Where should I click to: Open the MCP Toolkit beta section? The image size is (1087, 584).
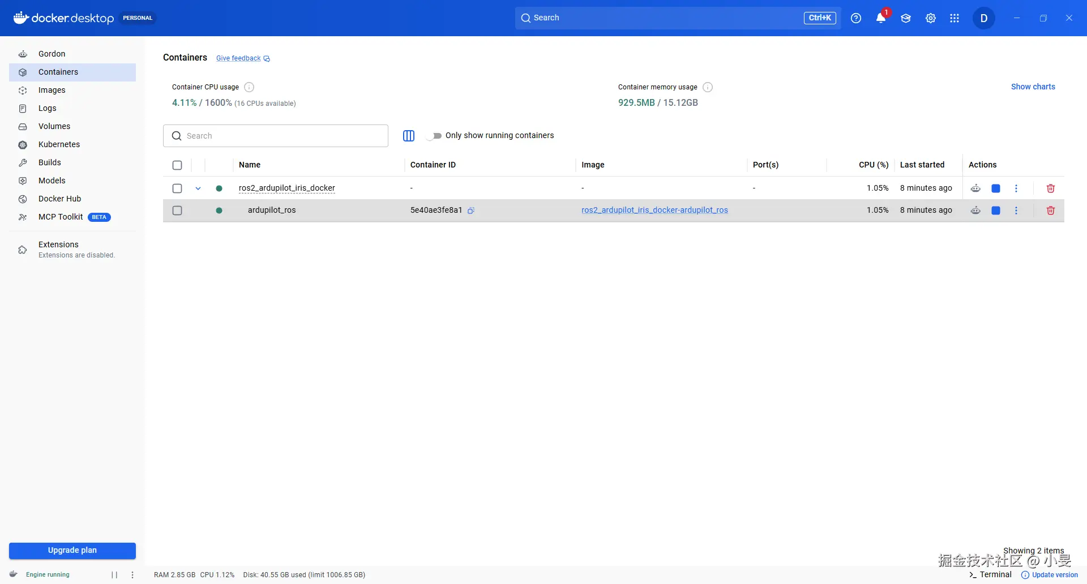(x=72, y=217)
